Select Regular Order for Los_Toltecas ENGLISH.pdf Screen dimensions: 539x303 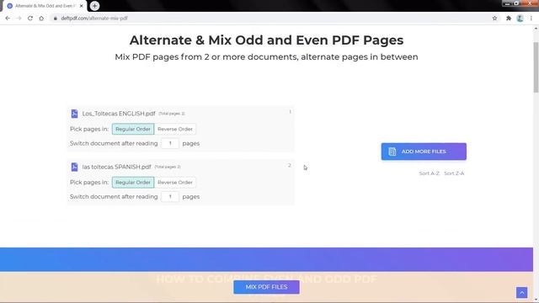pyautogui.click(x=133, y=129)
